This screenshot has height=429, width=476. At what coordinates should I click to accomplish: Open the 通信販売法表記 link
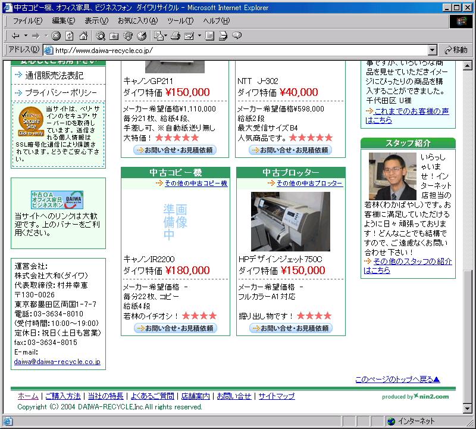(x=54, y=76)
